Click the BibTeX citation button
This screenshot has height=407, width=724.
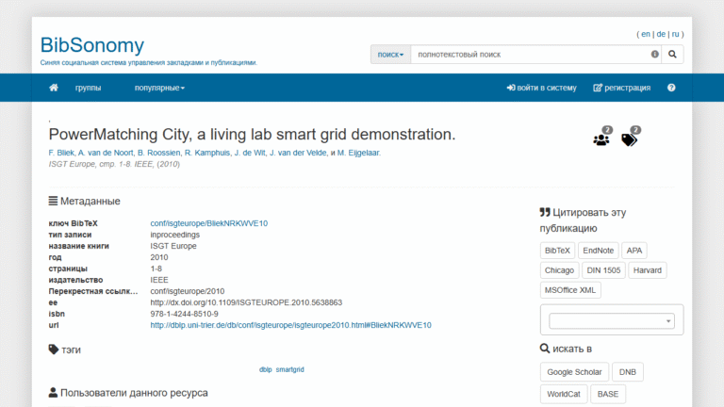point(556,251)
